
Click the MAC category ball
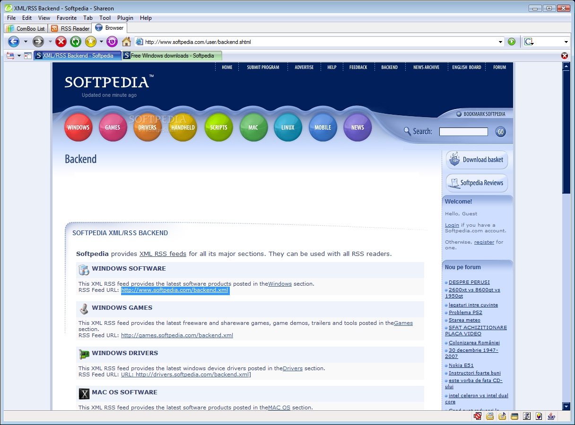(x=253, y=127)
